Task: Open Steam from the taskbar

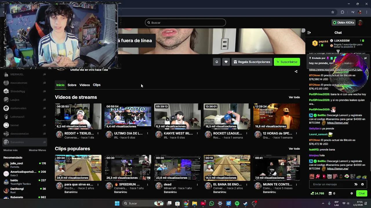Action: [x=245, y=203]
